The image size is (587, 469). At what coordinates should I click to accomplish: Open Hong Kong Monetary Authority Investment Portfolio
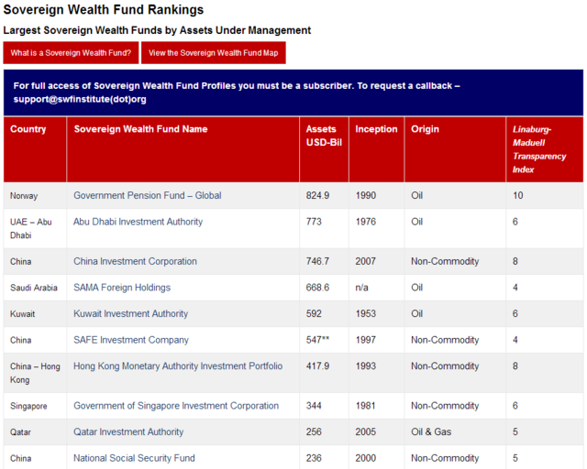tap(178, 366)
